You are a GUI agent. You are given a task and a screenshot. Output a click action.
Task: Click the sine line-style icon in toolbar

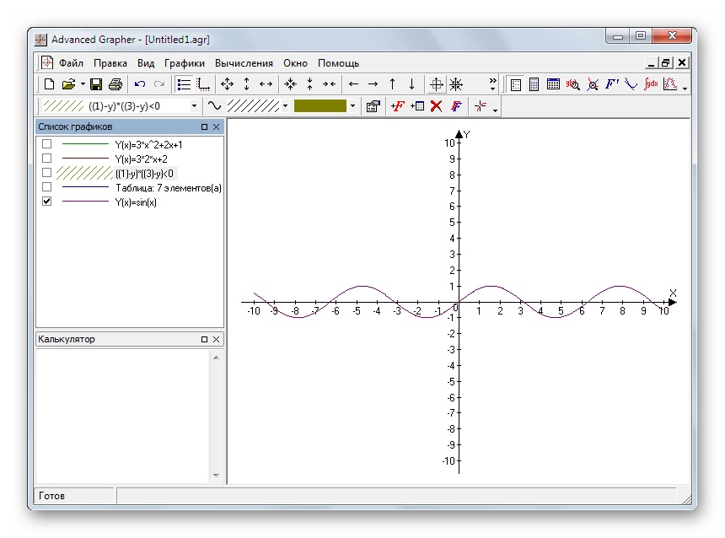[x=214, y=106]
